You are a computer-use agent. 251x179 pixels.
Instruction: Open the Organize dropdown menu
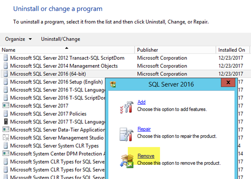[x=18, y=39]
